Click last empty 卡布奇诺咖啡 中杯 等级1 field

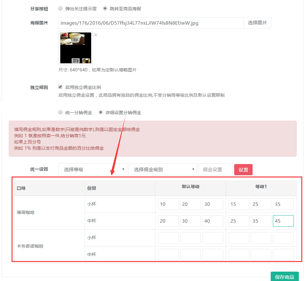click(283, 254)
